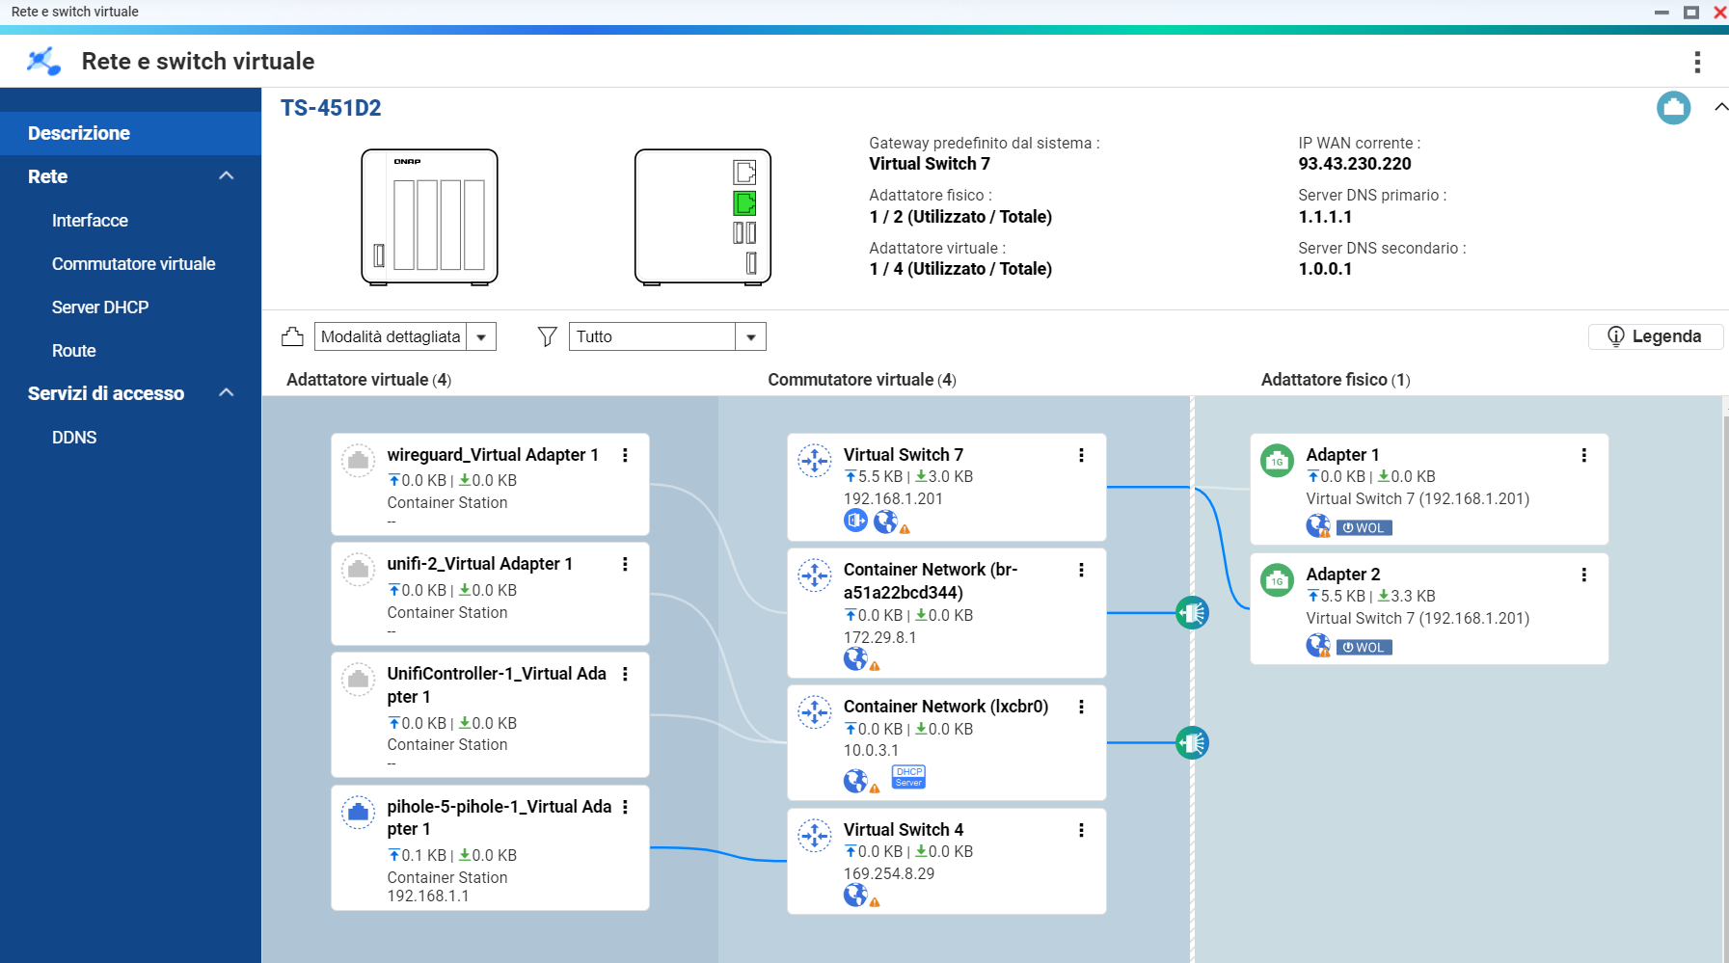
Task: Open the three-dot menu for Virtual Switch 7
Action: [x=1081, y=455]
